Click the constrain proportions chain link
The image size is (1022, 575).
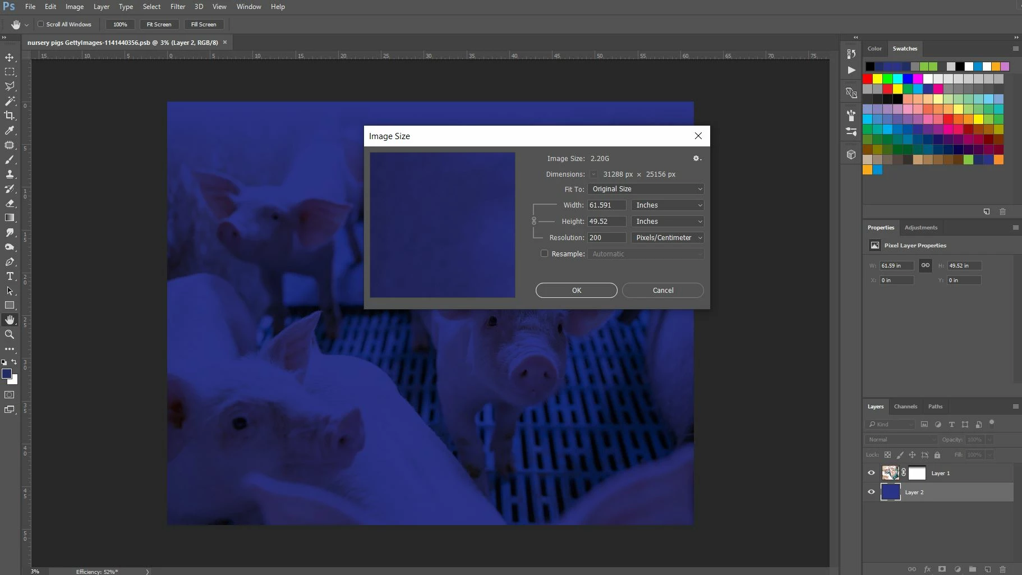point(534,221)
